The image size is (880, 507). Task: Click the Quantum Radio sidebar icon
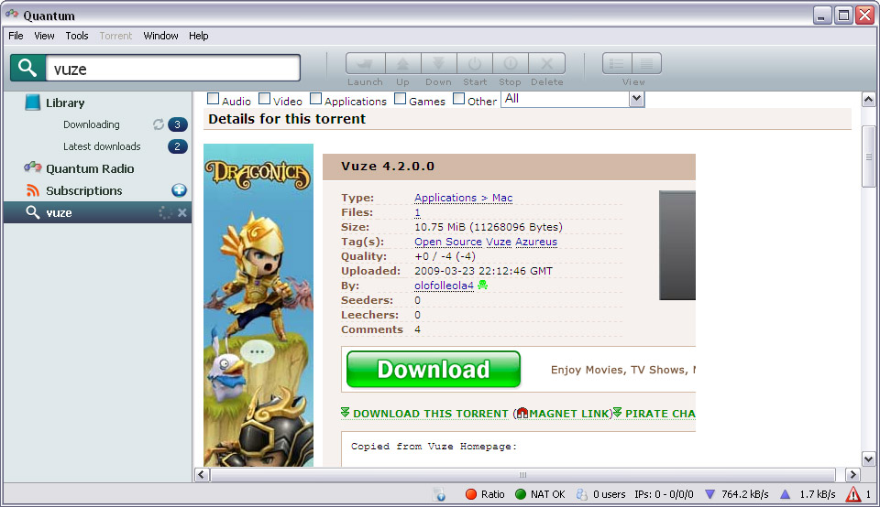[x=33, y=167]
